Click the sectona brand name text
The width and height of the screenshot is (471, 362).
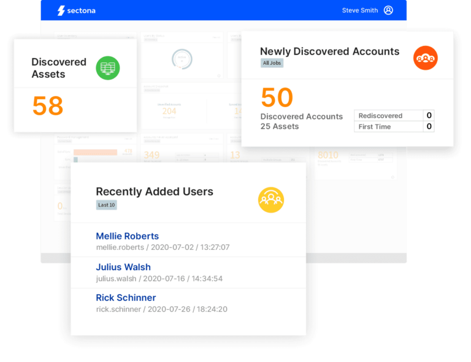[x=81, y=11]
